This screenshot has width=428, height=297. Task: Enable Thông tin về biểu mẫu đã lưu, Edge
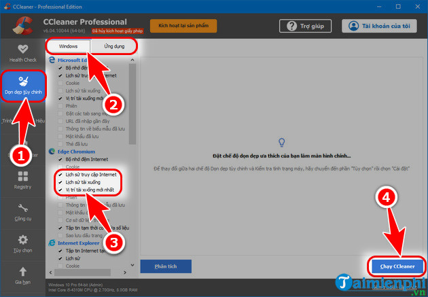point(60,128)
